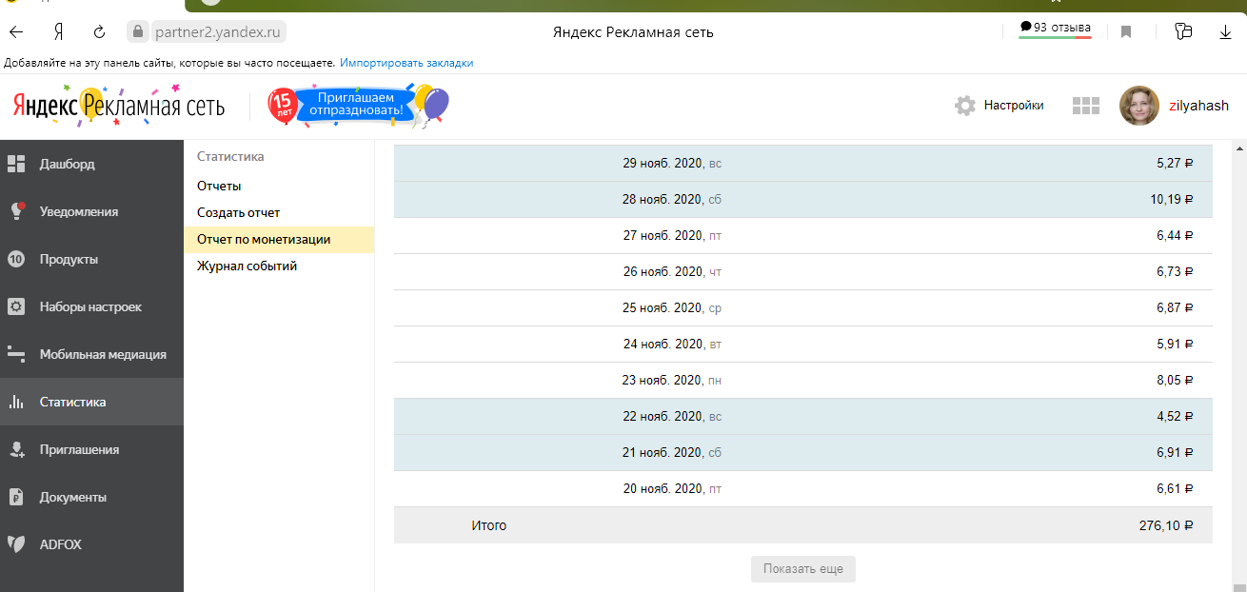Viewport: 1247px width, 592px height.
Task: Click the Мобильная медиация icon
Action: [16, 354]
